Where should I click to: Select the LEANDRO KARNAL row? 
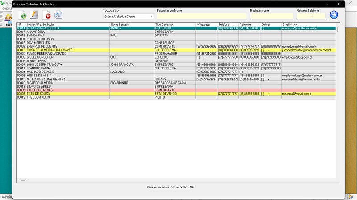[x=176, y=68]
